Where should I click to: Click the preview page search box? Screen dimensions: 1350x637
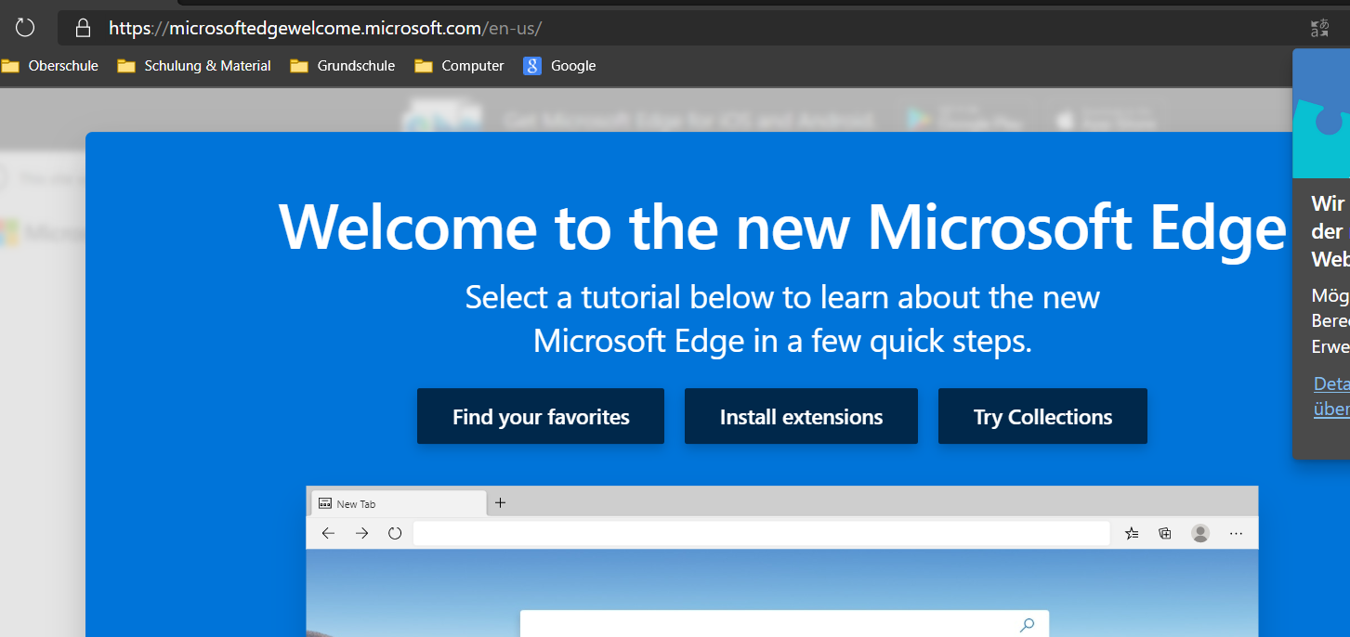tap(784, 624)
